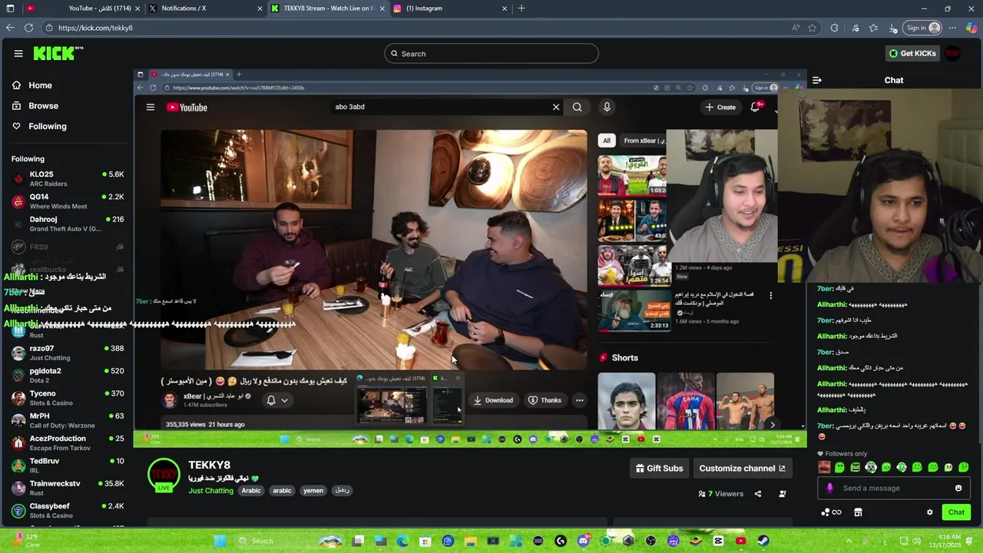This screenshot has width=983, height=553.
Task: Click the 7 Viewers count
Action: (720, 494)
